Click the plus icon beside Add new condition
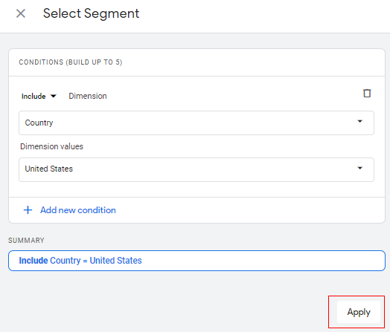The width and height of the screenshot is (390, 332). (x=28, y=210)
